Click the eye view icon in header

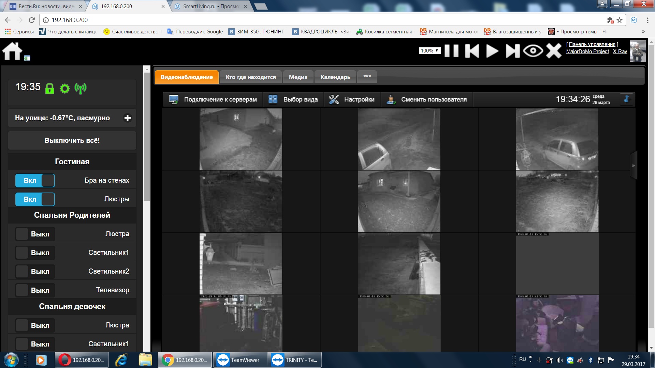pyautogui.click(x=533, y=51)
